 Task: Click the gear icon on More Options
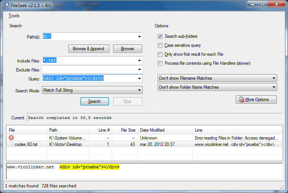click(241, 99)
